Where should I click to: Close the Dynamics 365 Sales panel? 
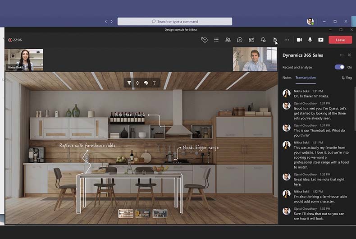(x=349, y=55)
